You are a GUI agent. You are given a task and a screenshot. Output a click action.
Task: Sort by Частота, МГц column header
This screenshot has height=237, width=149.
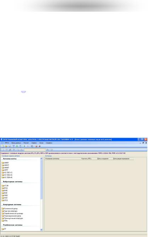88,159
